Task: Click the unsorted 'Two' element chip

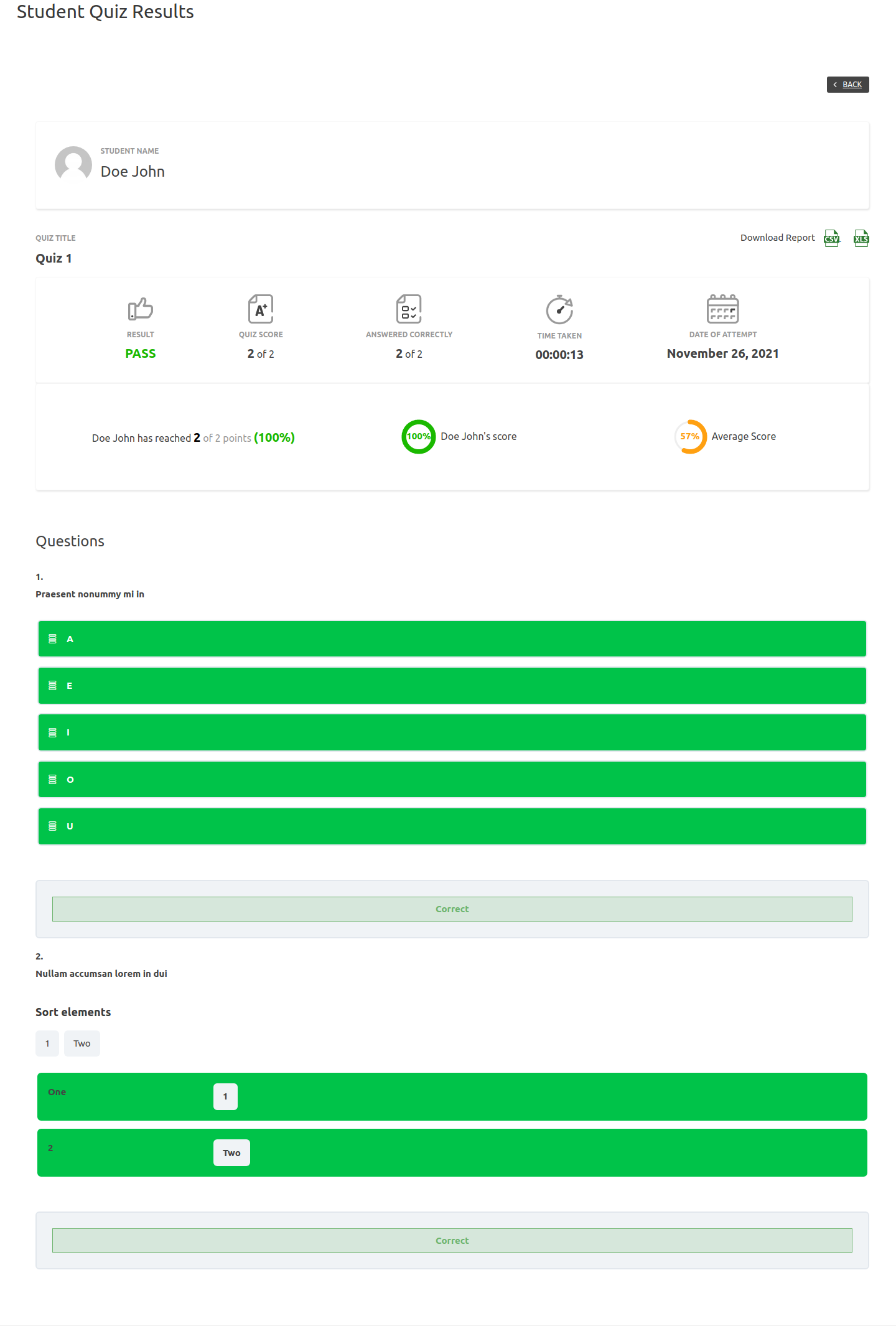Action: pos(82,1044)
